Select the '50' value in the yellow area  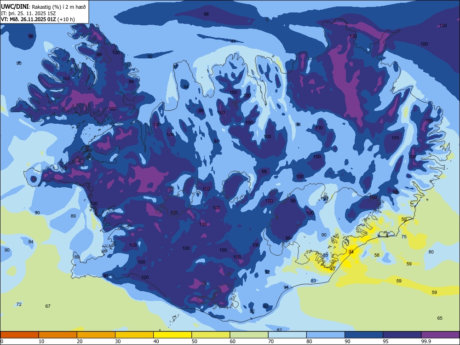point(404,219)
